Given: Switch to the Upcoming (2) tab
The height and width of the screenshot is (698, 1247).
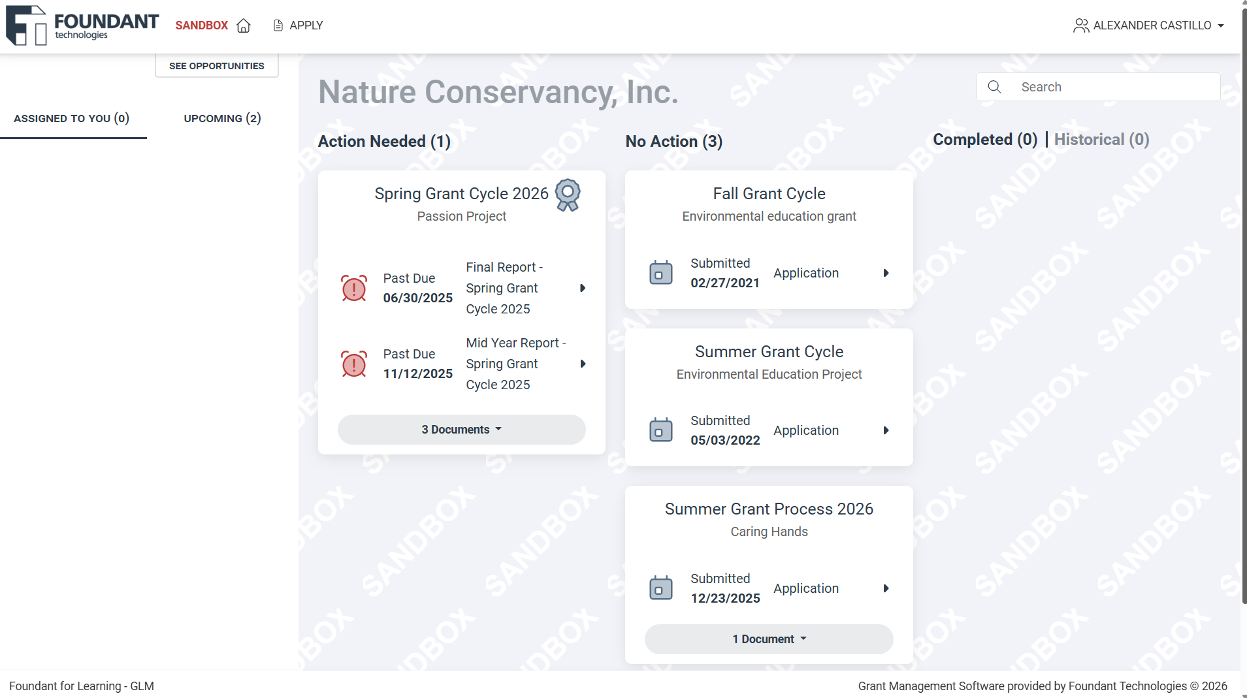Looking at the screenshot, I should click(222, 118).
